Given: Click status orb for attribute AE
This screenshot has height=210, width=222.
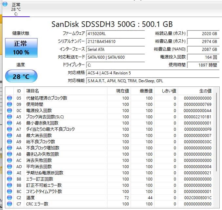Looking at the screenshot, I should (9, 173).
